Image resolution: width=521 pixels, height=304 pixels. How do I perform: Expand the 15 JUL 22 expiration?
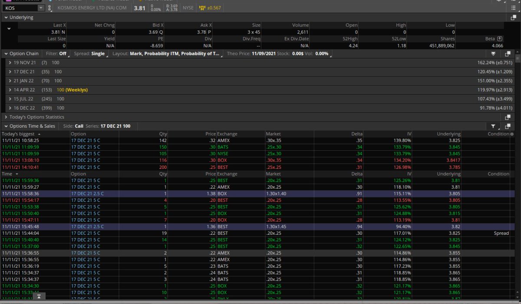click(x=10, y=99)
